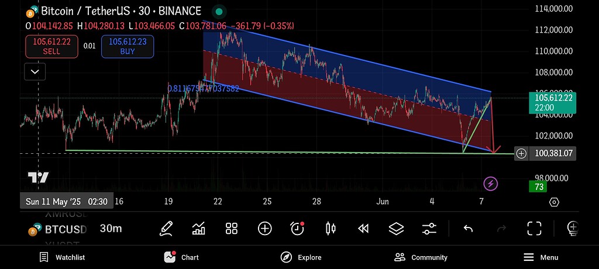Open the layout grid icon
Image resolution: width=599 pixels, height=269 pixels.
click(x=232, y=229)
